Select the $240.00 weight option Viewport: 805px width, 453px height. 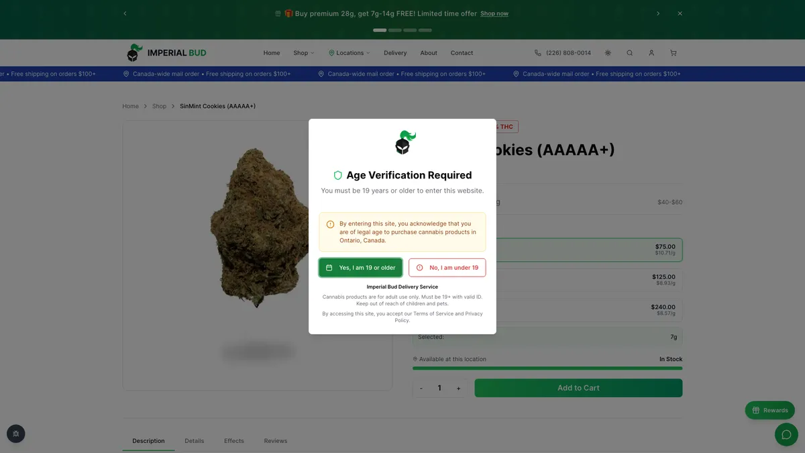tap(547, 310)
